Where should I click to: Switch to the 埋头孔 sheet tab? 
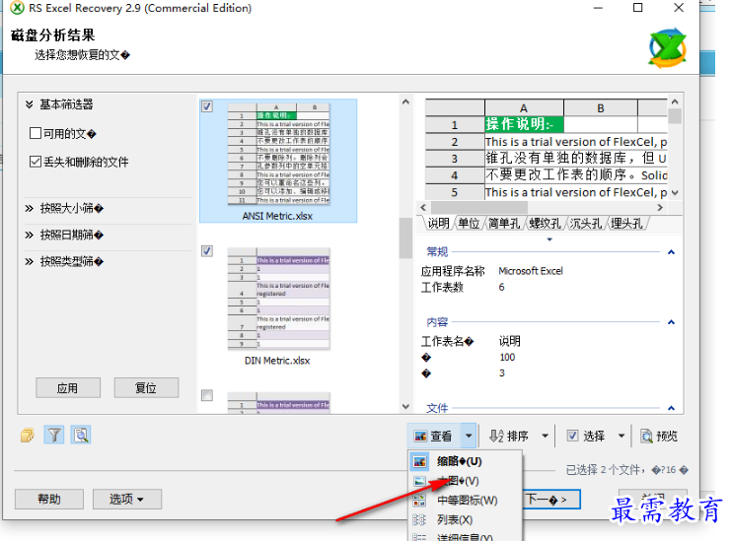click(x=626, y=223)
